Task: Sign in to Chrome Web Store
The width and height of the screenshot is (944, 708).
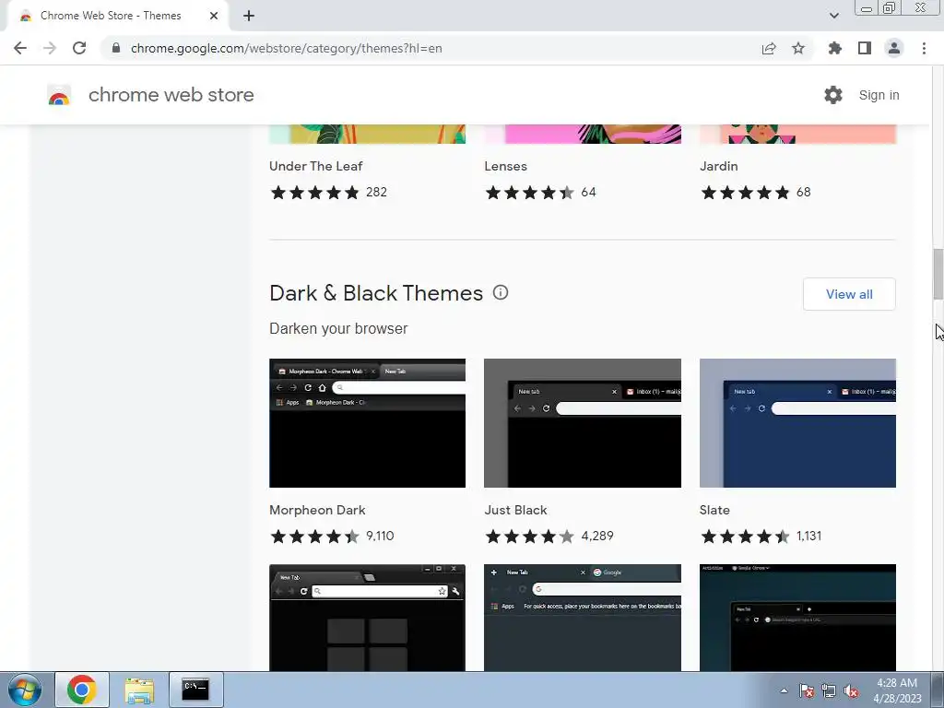Action: pos(879,95)
